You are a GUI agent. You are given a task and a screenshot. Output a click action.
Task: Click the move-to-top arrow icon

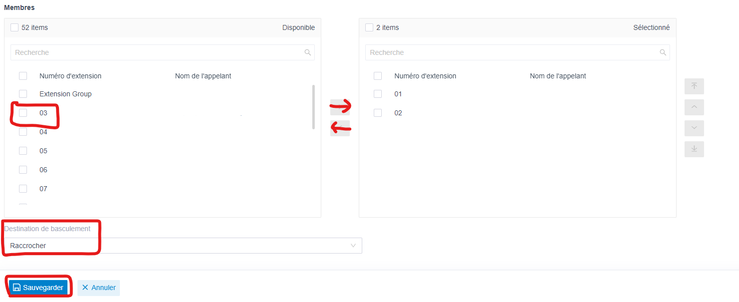694,86
